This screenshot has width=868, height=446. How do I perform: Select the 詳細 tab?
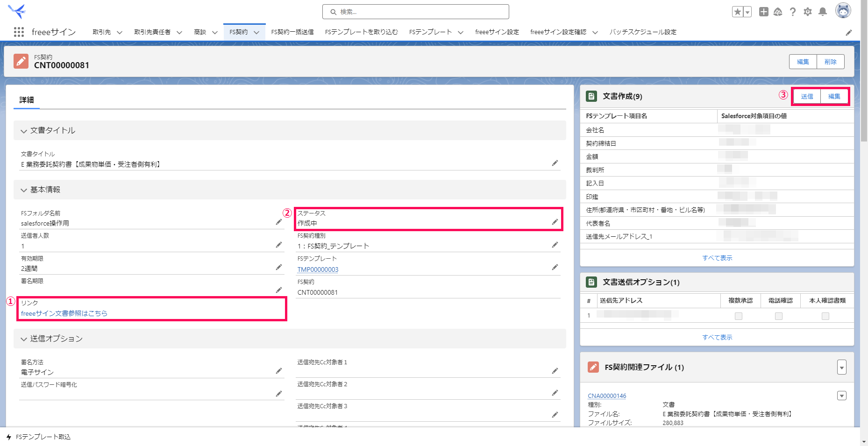[x=27, y=100]
